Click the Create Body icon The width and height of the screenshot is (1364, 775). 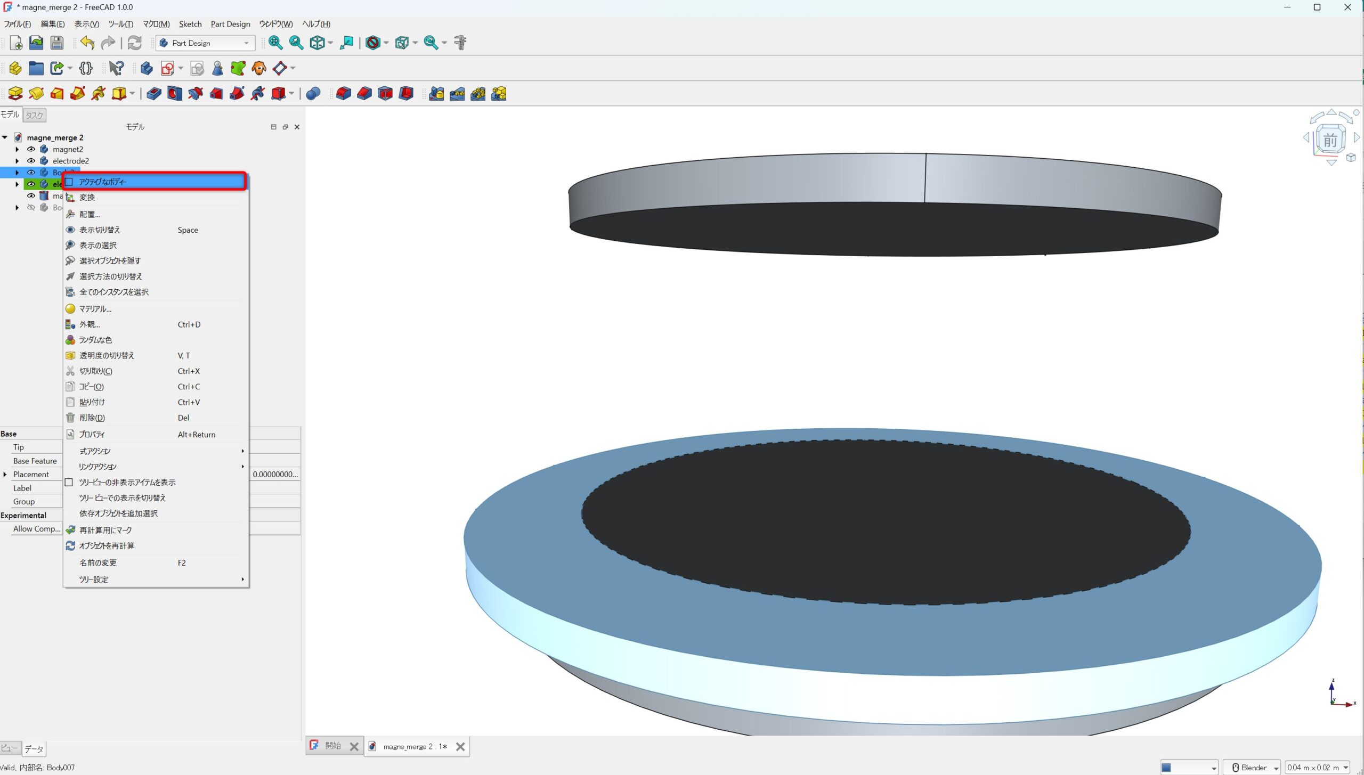[x=147, y=68]
